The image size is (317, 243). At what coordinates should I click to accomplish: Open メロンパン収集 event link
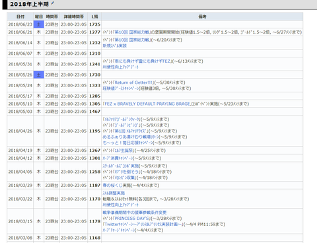125,178
